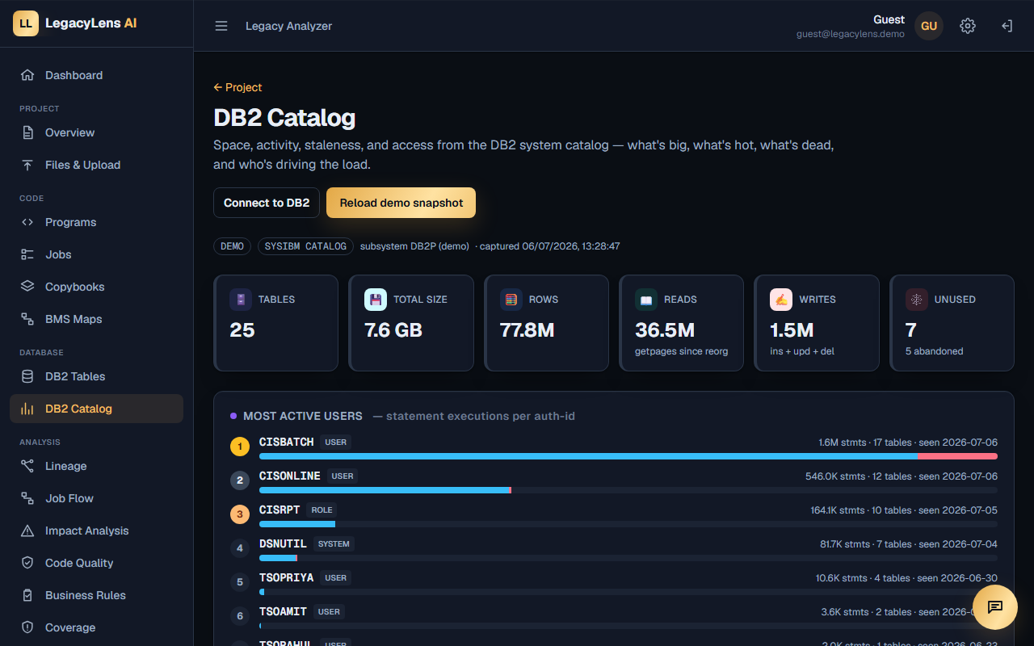Select the DB2 Catalog menu item
This screenshot has width=1034, height=646.
coord(97,409)
